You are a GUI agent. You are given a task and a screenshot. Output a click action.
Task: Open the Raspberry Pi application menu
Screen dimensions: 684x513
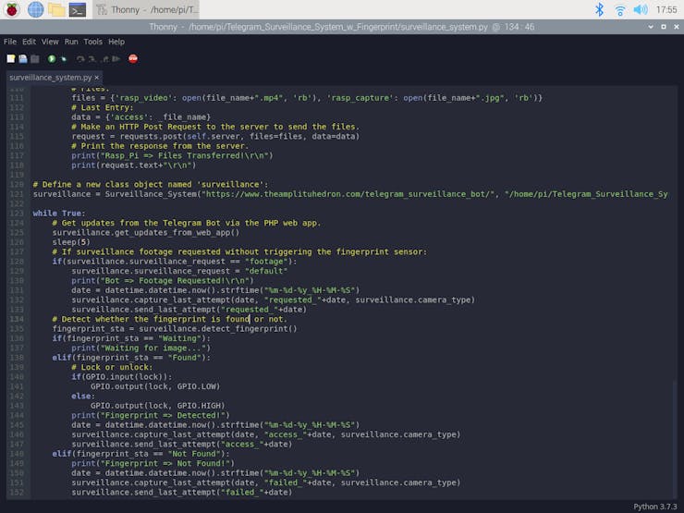click(x=12, y=9)
